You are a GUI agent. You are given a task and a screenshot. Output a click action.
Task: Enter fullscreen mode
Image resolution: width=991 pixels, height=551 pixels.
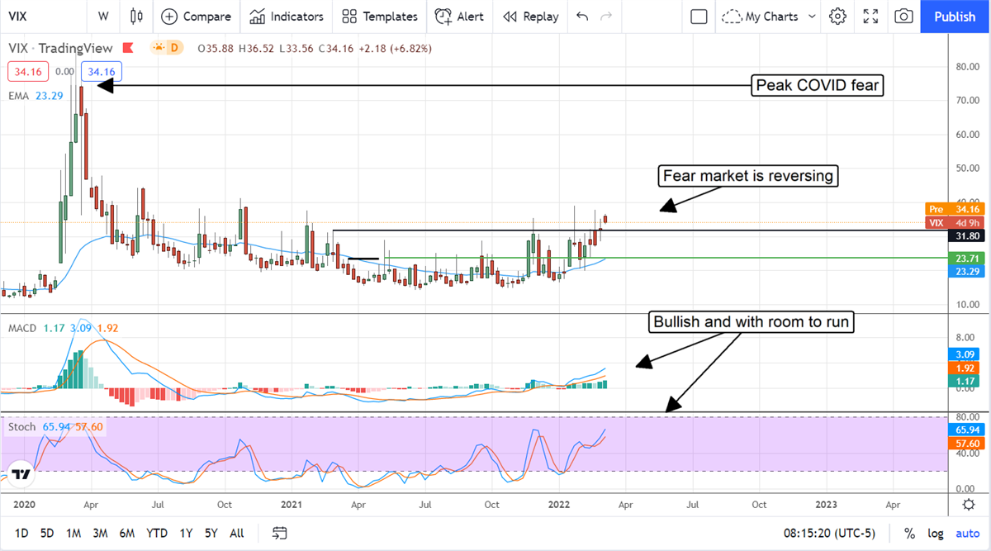tap(870, 17)
